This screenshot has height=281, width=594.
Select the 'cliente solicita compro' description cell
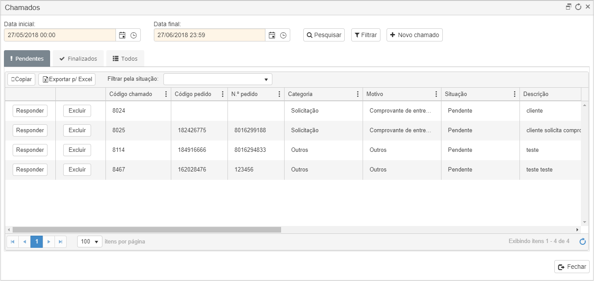click(550, 130)
